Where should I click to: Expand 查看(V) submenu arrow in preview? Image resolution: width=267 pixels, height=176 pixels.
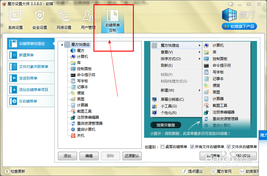point(199,52)
